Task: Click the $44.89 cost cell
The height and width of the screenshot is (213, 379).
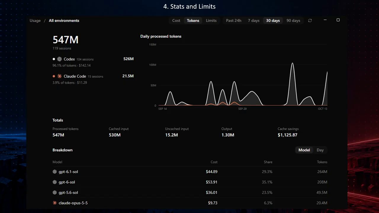Action: click(x=212, y=172)
